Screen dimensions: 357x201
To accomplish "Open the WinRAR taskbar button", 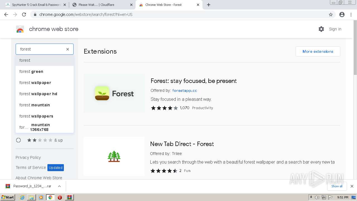I will (x=69, y=197).
